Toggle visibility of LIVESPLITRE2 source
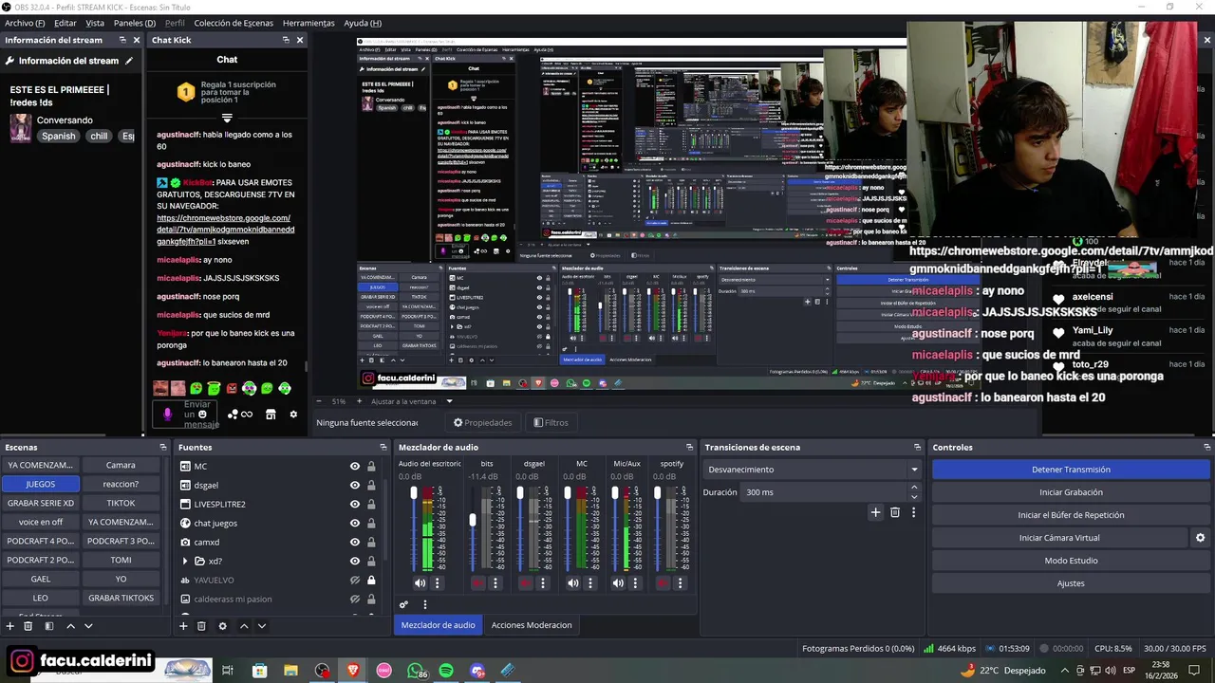This screenshot has width=1215, height=683. point(355,505)
